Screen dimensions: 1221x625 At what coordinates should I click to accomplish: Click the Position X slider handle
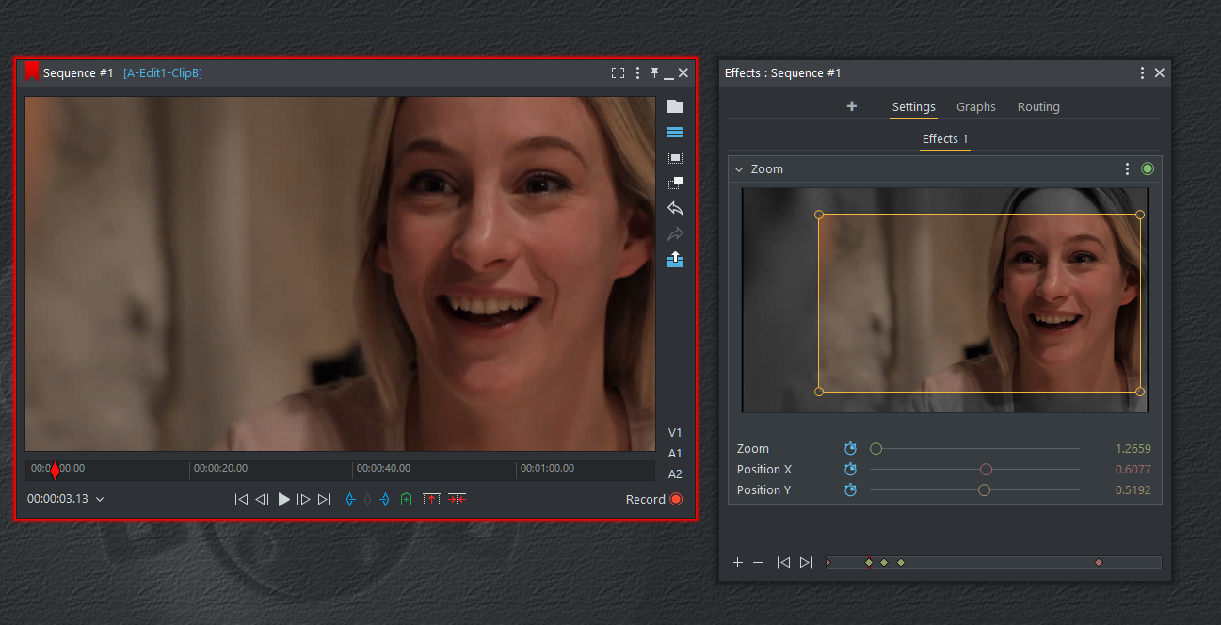987,470
